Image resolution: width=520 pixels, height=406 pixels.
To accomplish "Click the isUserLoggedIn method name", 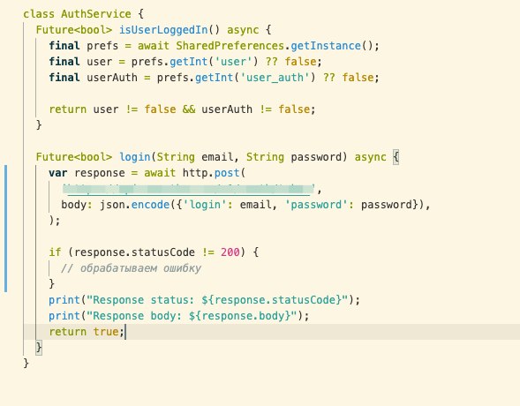I will pos(163,30).
